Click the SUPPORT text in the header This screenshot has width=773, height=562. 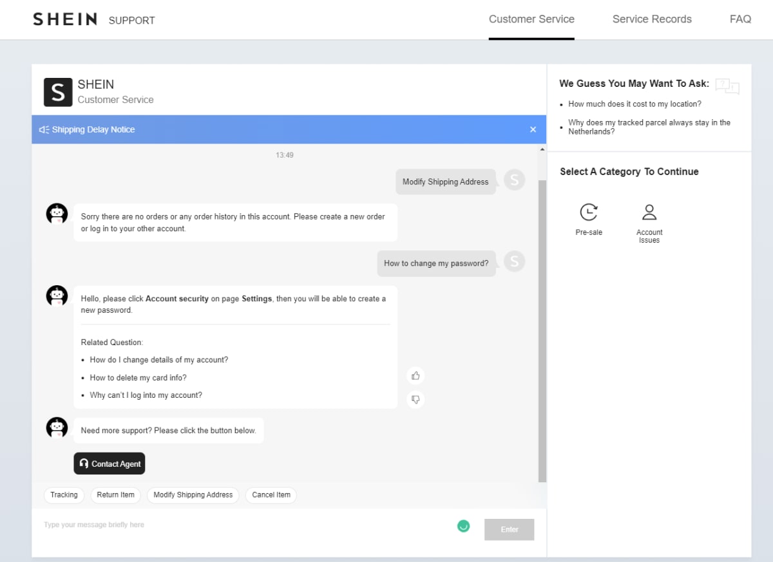132,21
